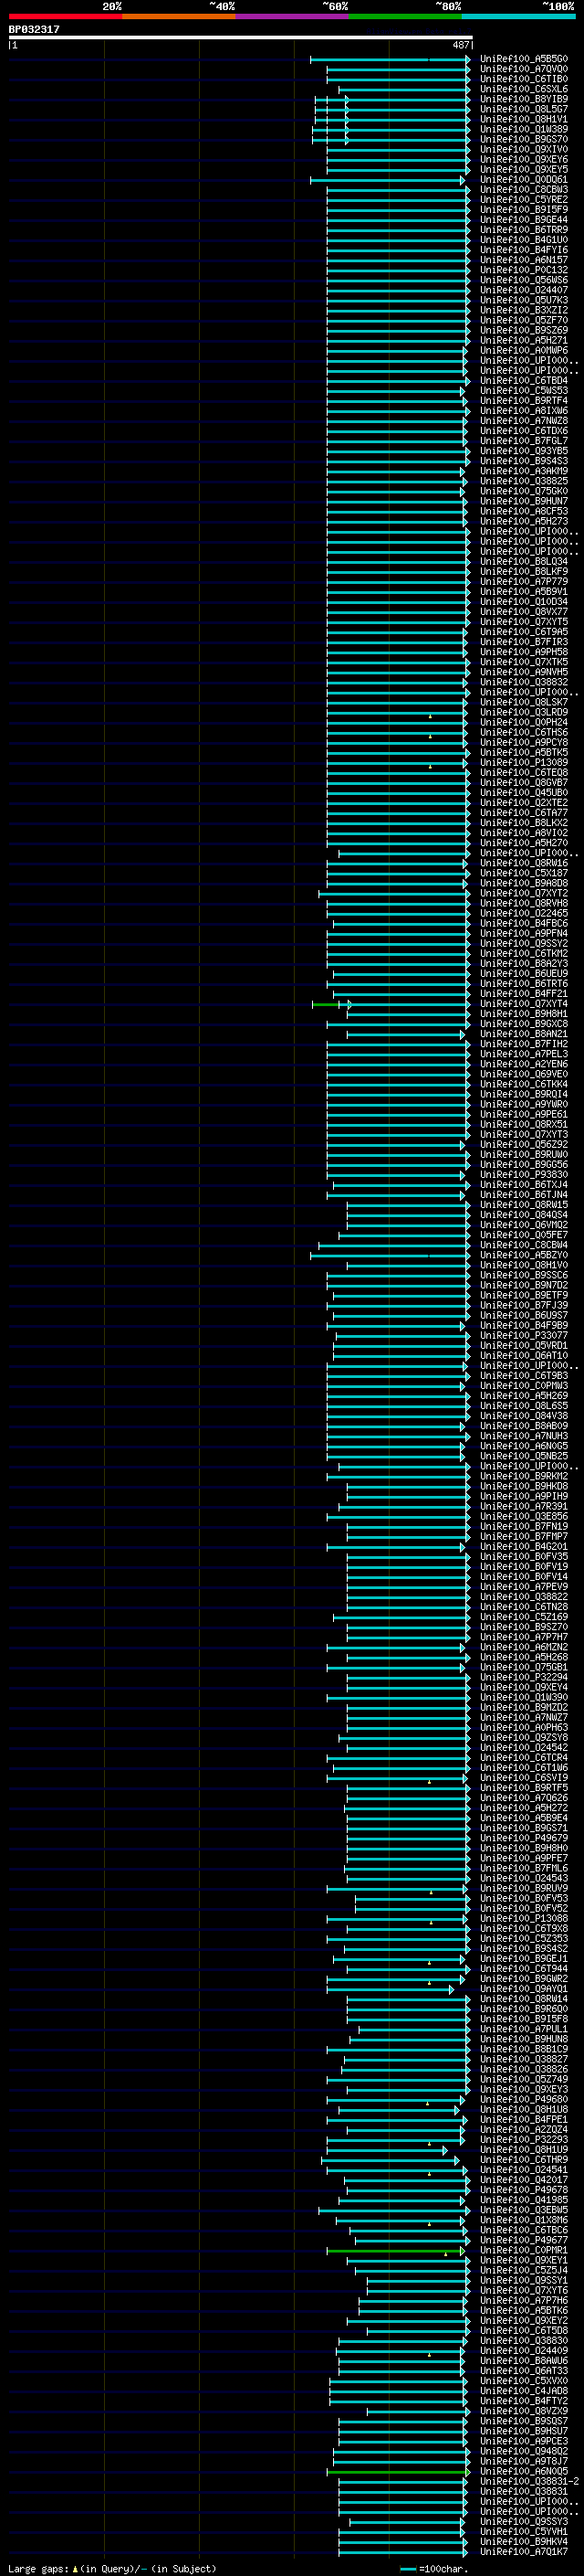584x2576 pixels.
Task: Select hit label UniRef100_Q42017
Action: (x=524, y=2180)
